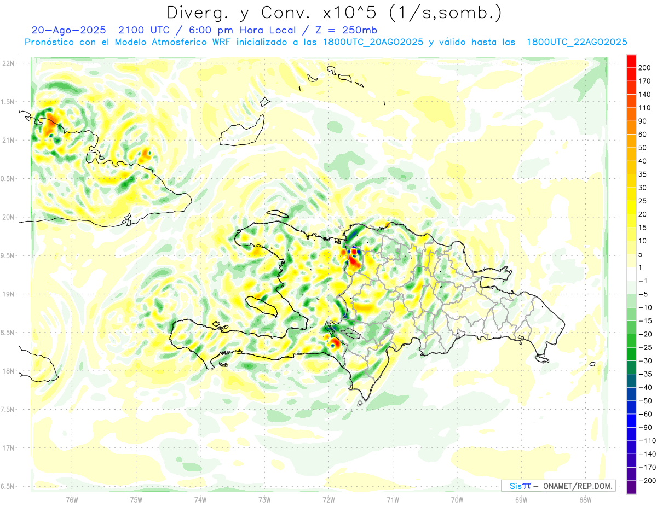
Task: Click colorbar value '-200'
Action: [x=647, y=481]
